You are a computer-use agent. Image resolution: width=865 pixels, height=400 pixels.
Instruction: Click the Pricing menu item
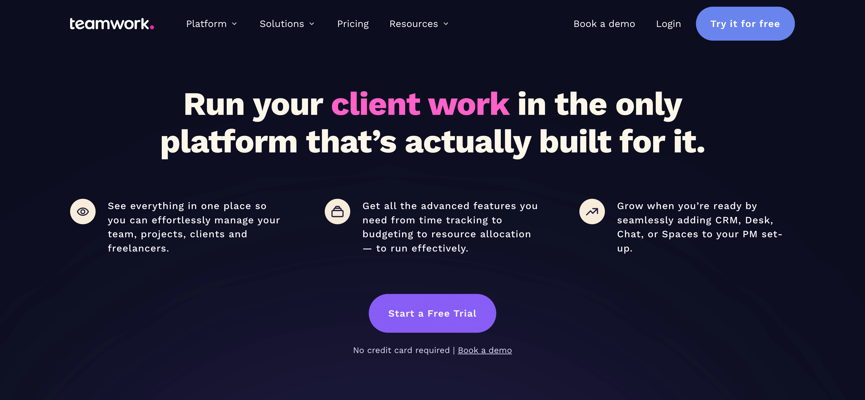click(352, 23)
